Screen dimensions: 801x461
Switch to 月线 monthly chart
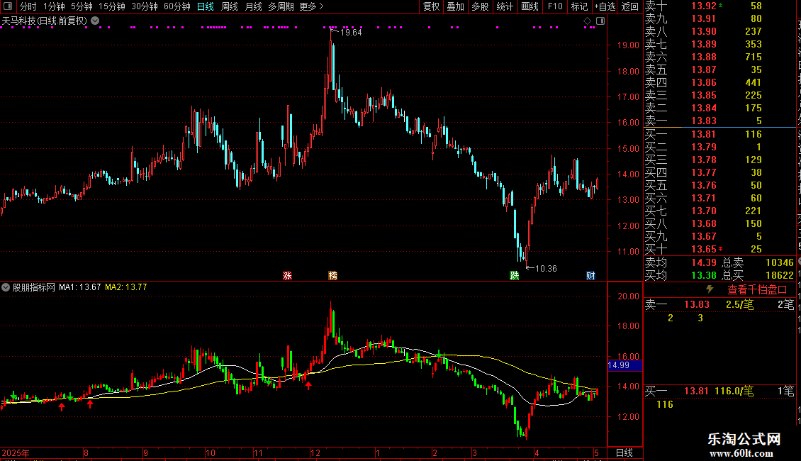coord(253,6)
